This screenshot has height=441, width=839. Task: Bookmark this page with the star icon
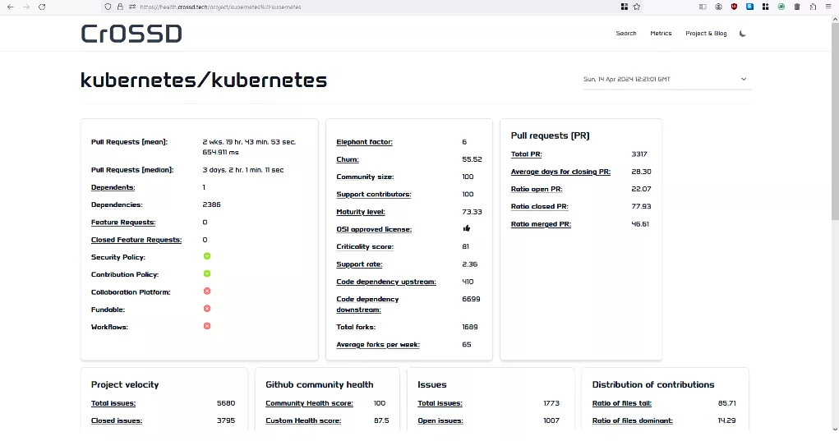coord(637,7)
